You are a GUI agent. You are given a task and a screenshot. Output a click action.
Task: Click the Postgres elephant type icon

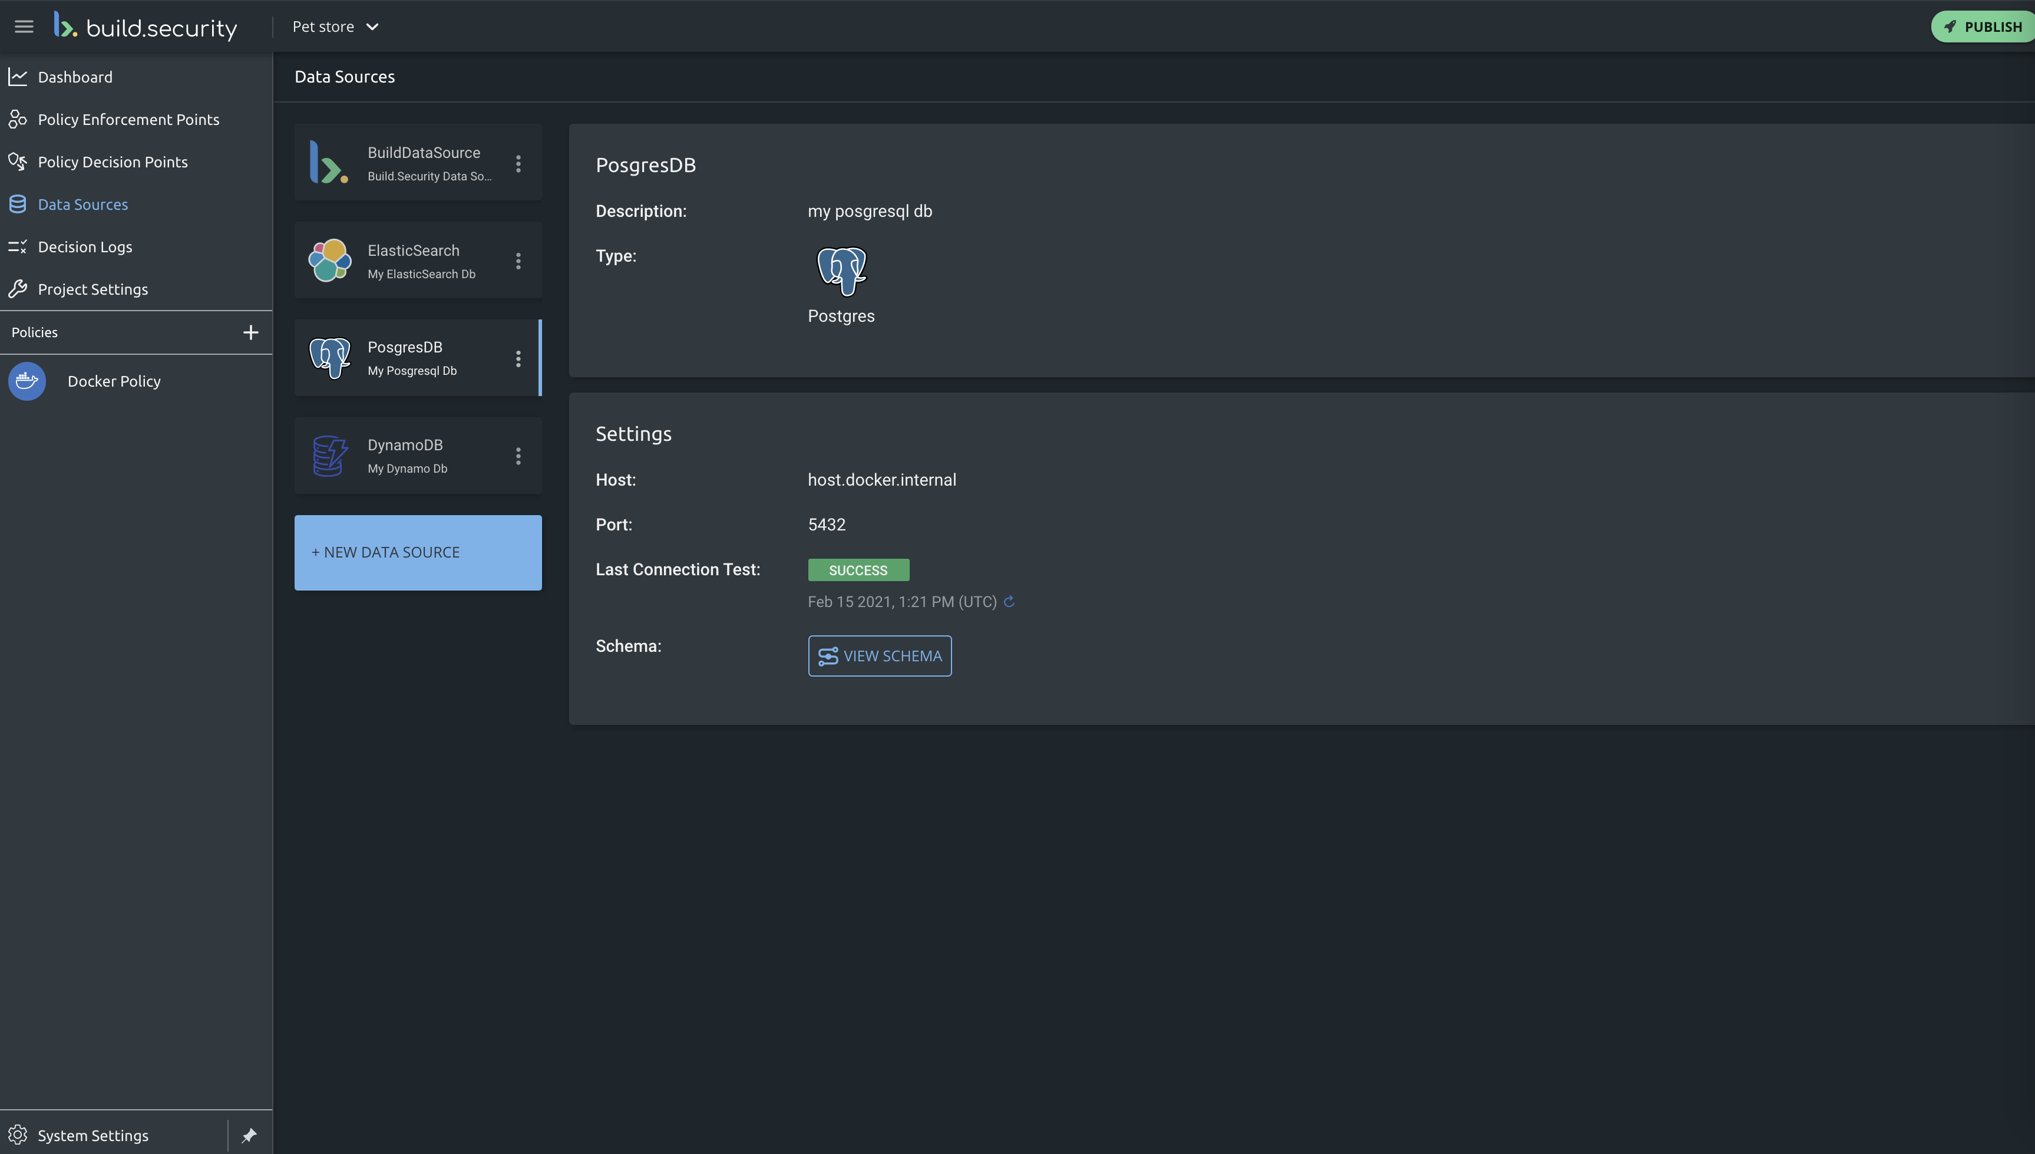(841, 271)
